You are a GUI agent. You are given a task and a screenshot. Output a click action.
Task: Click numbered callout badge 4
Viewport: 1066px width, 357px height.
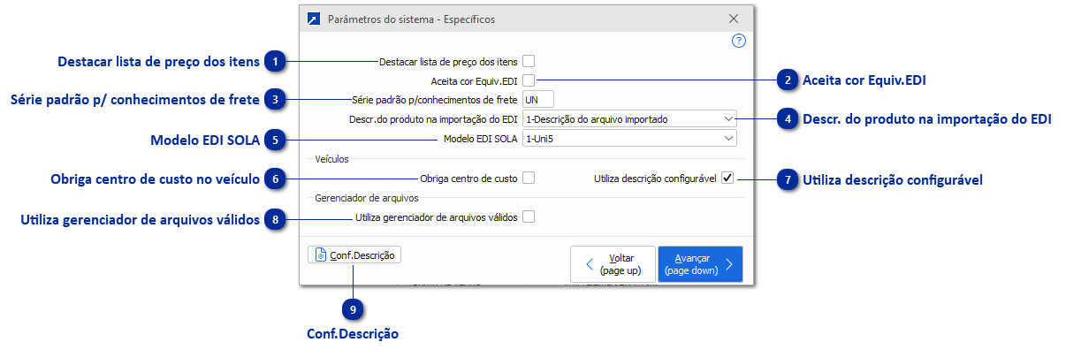[x=787, y=118]
